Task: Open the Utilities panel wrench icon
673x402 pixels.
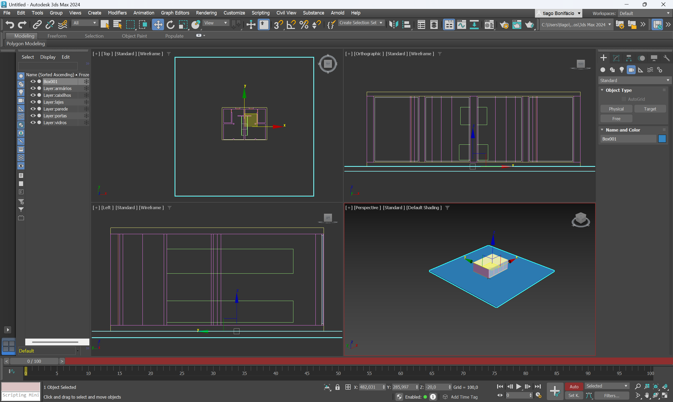Action: (x=666, y=58)
